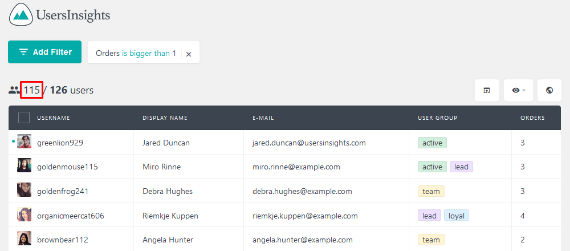Click the 126 users total count
Viewport: 570px width, 251px height.
pyautogui.click(x=72, y=90)
